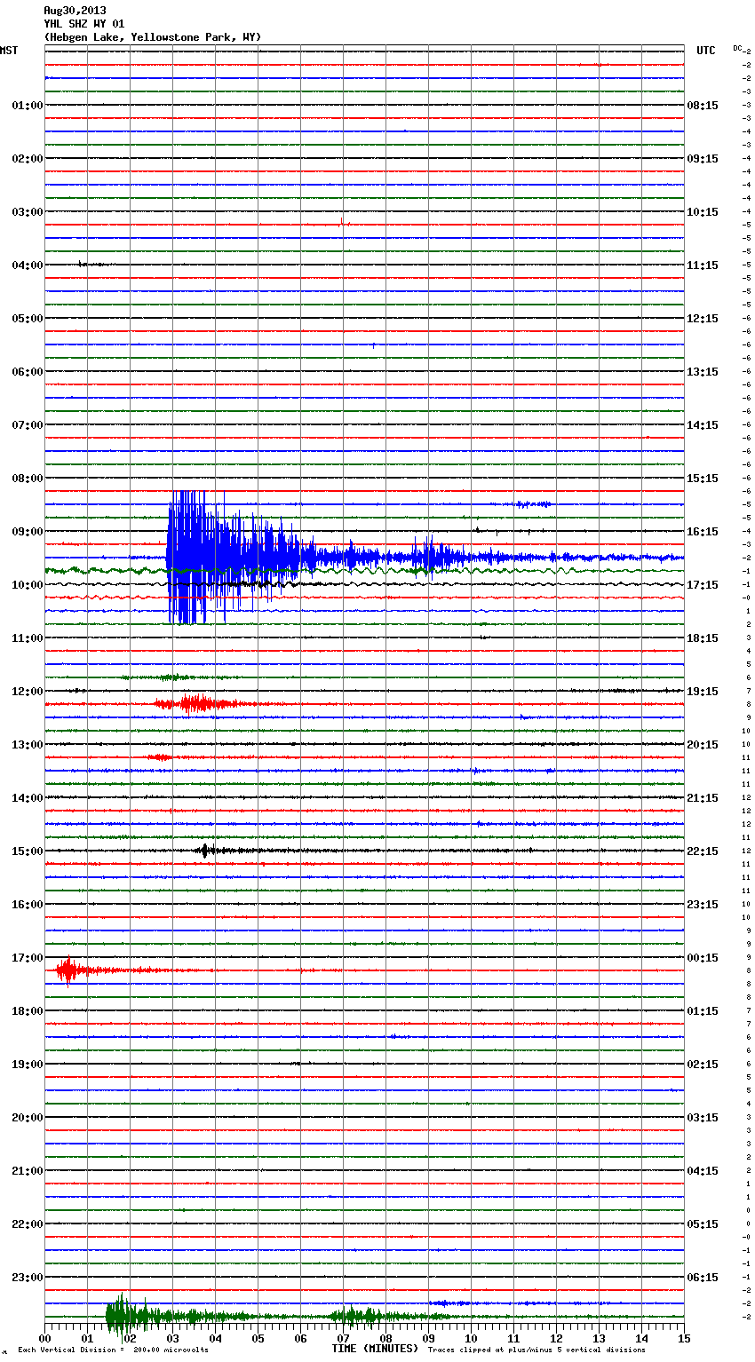Select the 23:00 MST hour label
The height and width of the screenshot is (1362, 755).
[28, 1278]
